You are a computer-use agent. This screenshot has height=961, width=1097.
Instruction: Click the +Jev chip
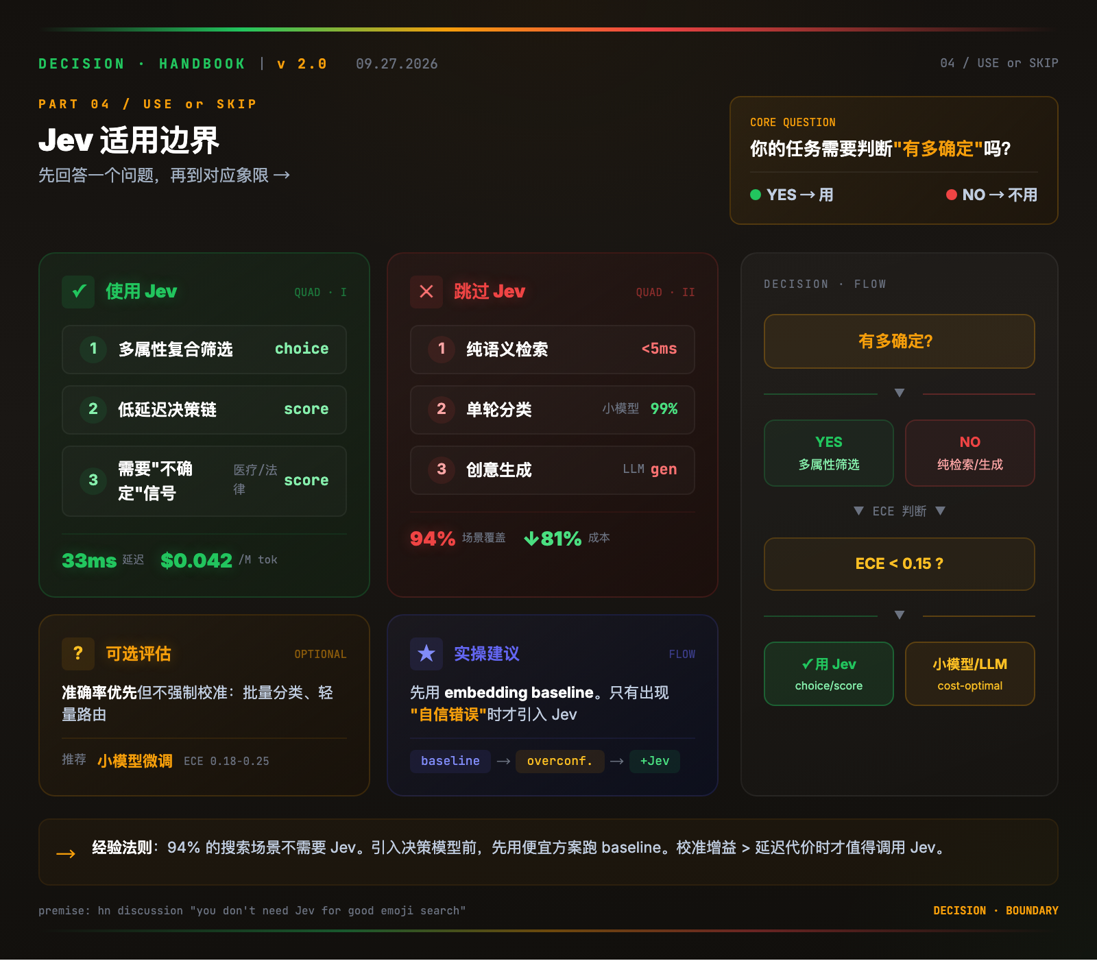655,761
